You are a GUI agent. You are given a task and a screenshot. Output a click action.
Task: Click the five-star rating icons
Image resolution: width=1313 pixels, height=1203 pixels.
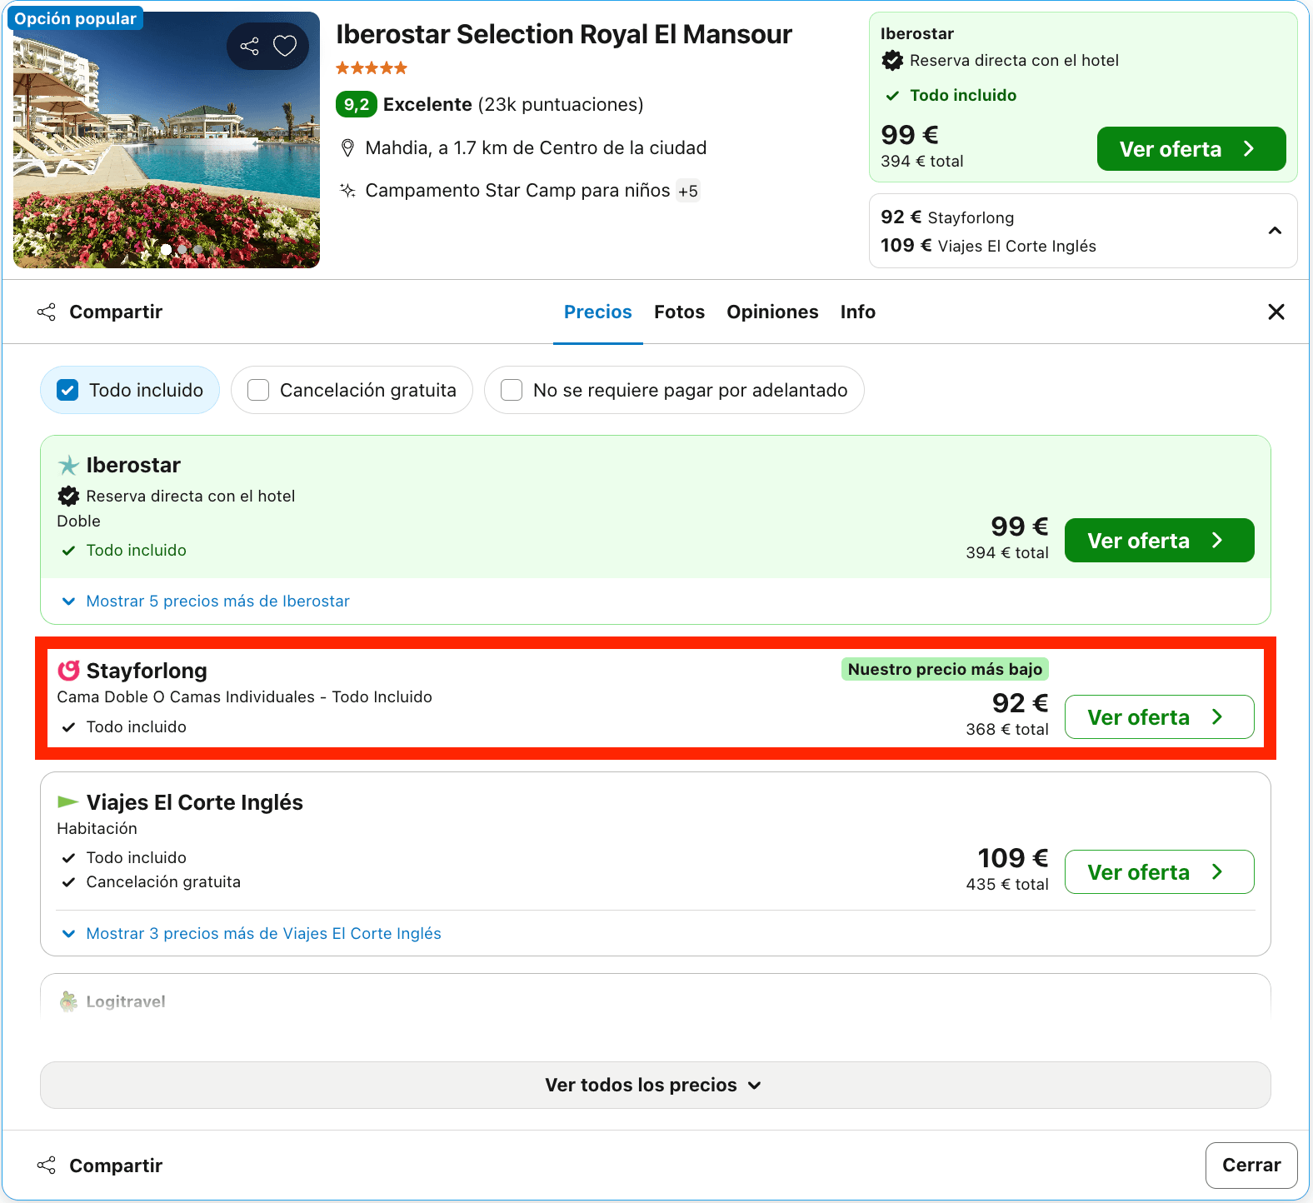(372, 68)
